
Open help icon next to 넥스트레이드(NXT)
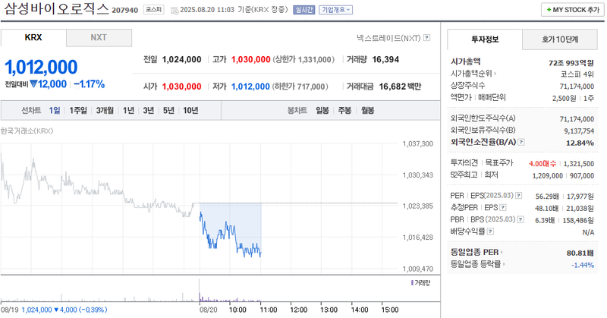coord(426,38)
